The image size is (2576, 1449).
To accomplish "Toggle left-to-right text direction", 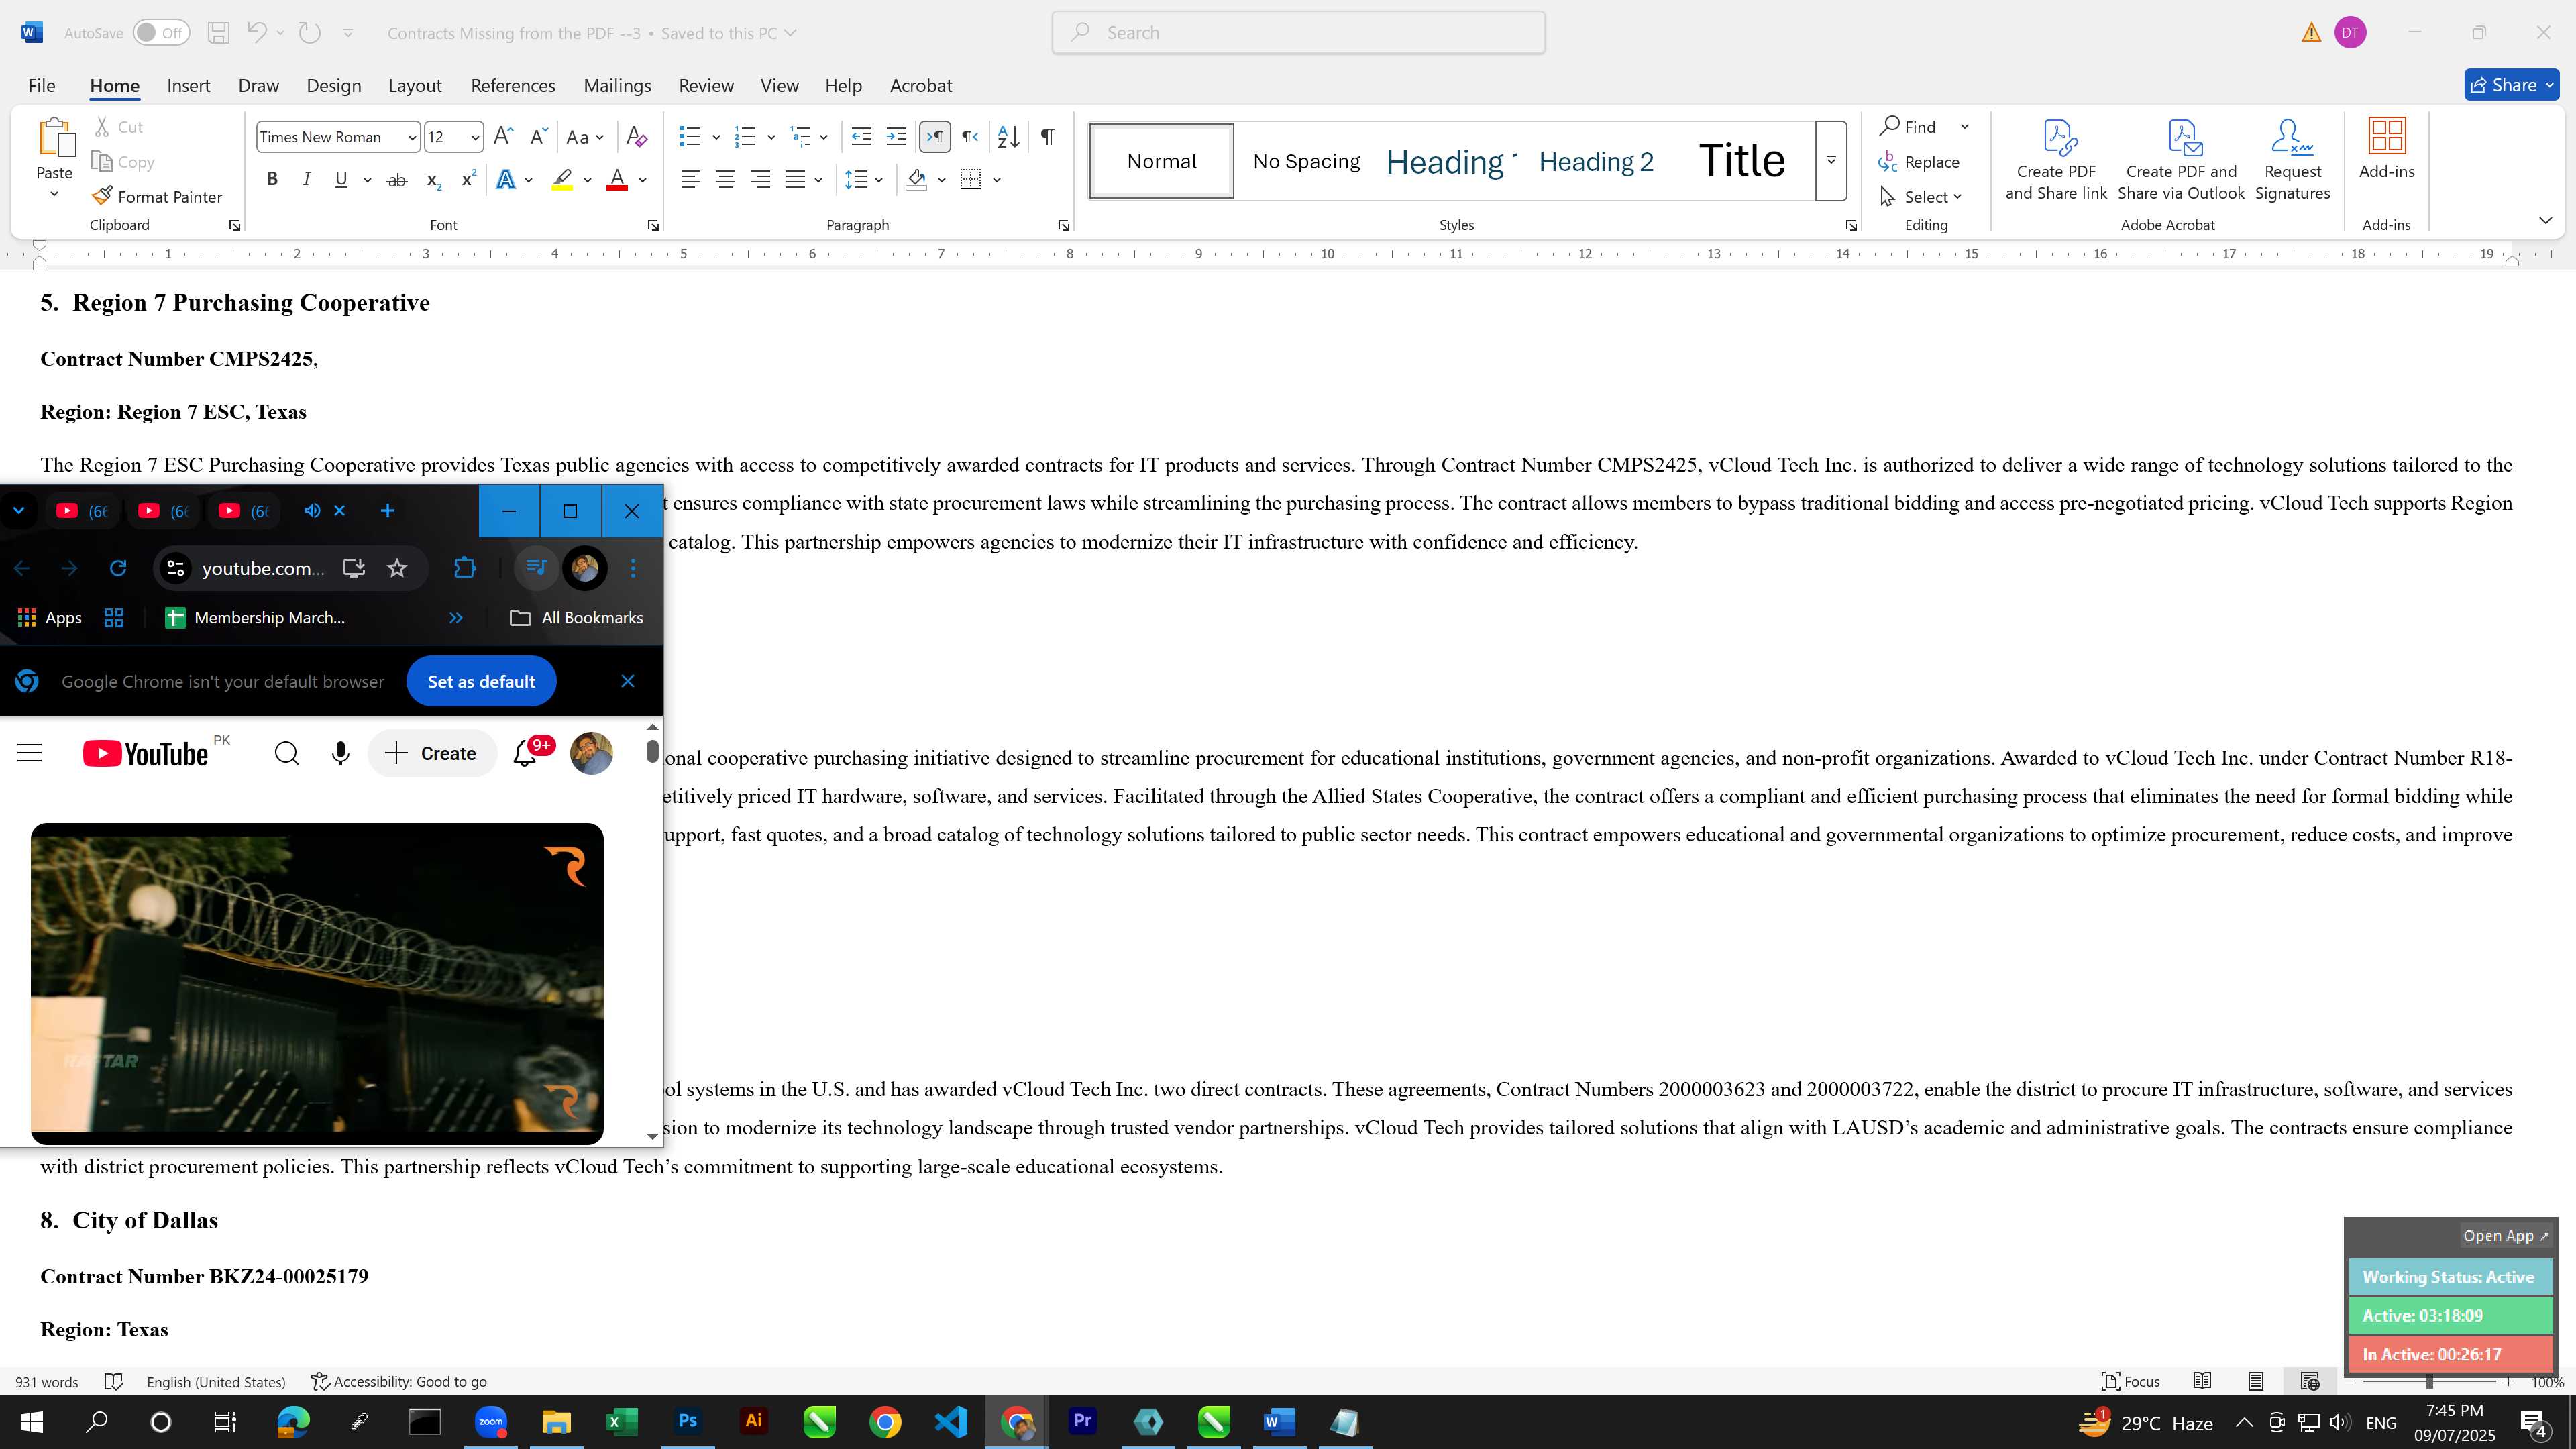I will [x=934, y=137].
